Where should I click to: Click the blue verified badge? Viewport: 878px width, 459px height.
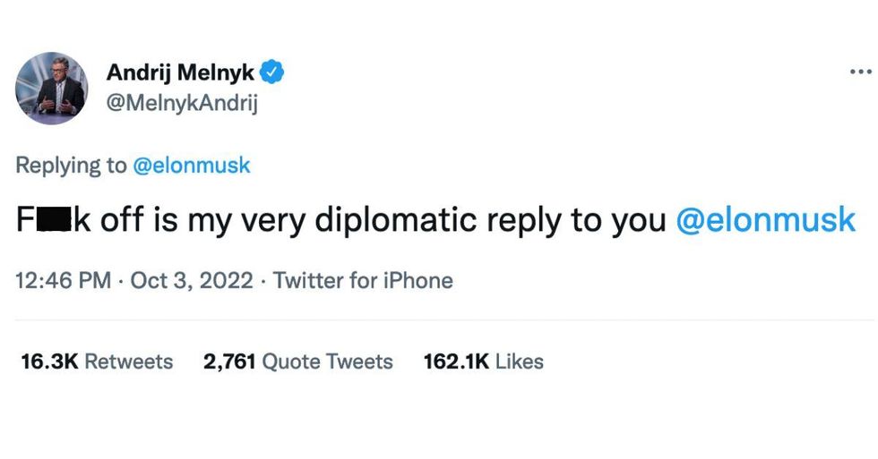pyautogui.click(x=272, y=72)
